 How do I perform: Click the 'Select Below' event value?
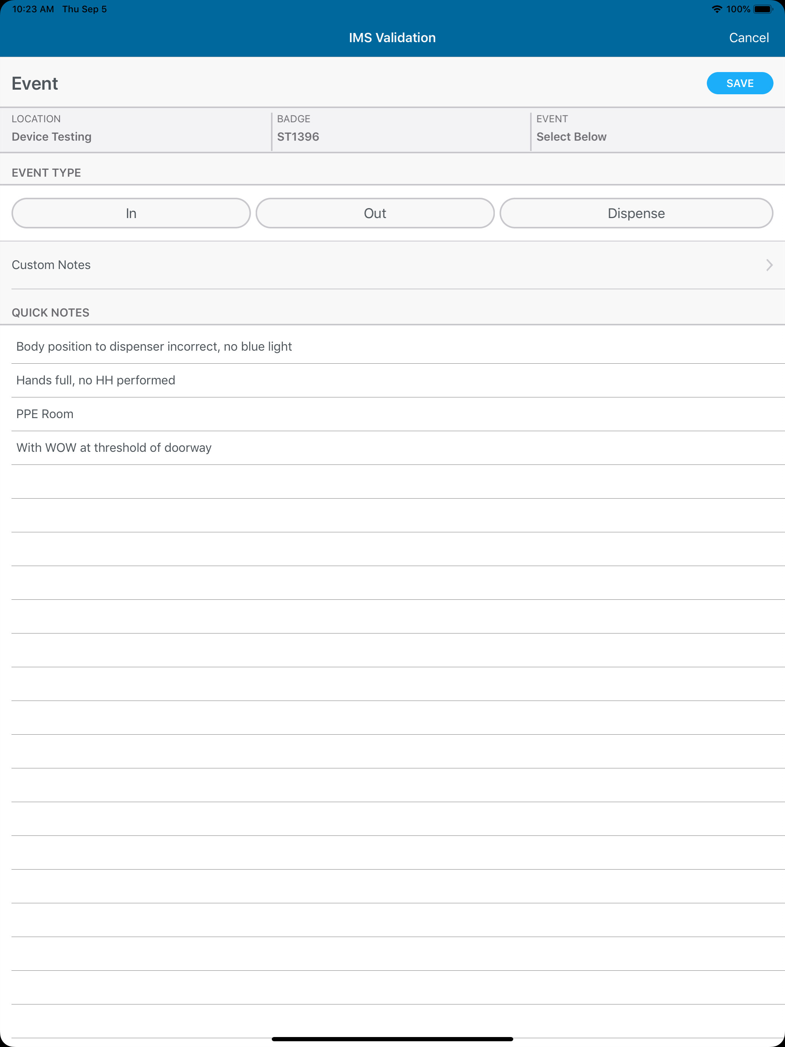571,137
